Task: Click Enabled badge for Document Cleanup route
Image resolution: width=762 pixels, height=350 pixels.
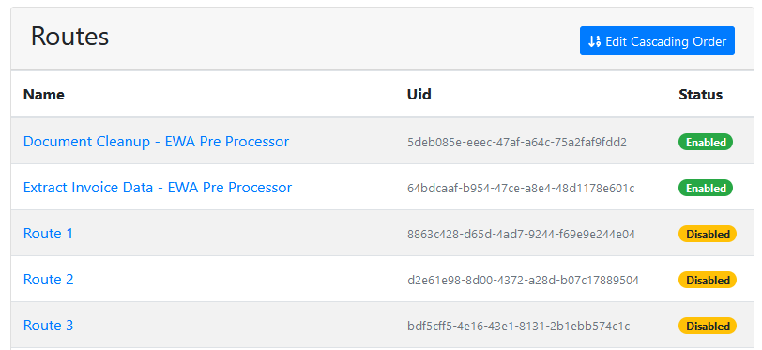Action: 706,142
